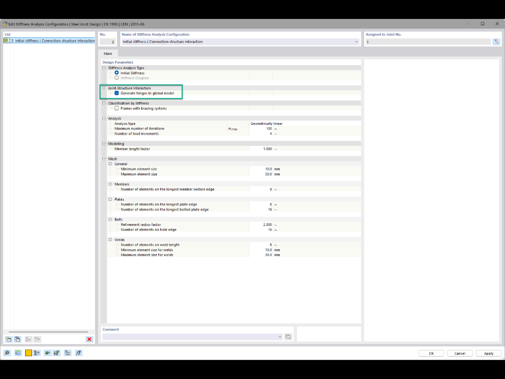Switch to the Main tab

pyautogui.click(x=108, y=53)
